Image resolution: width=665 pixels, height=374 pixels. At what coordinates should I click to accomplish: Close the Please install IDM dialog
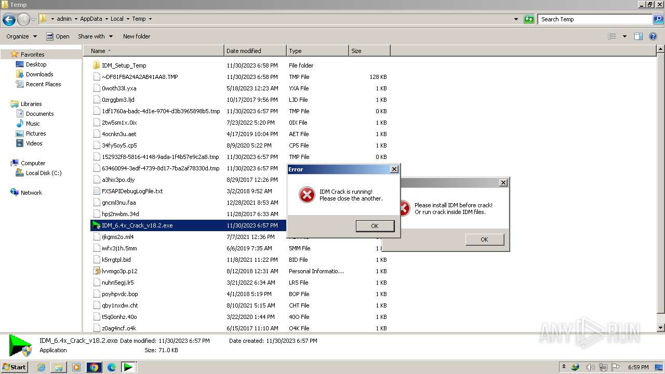[x=503, y=183]
